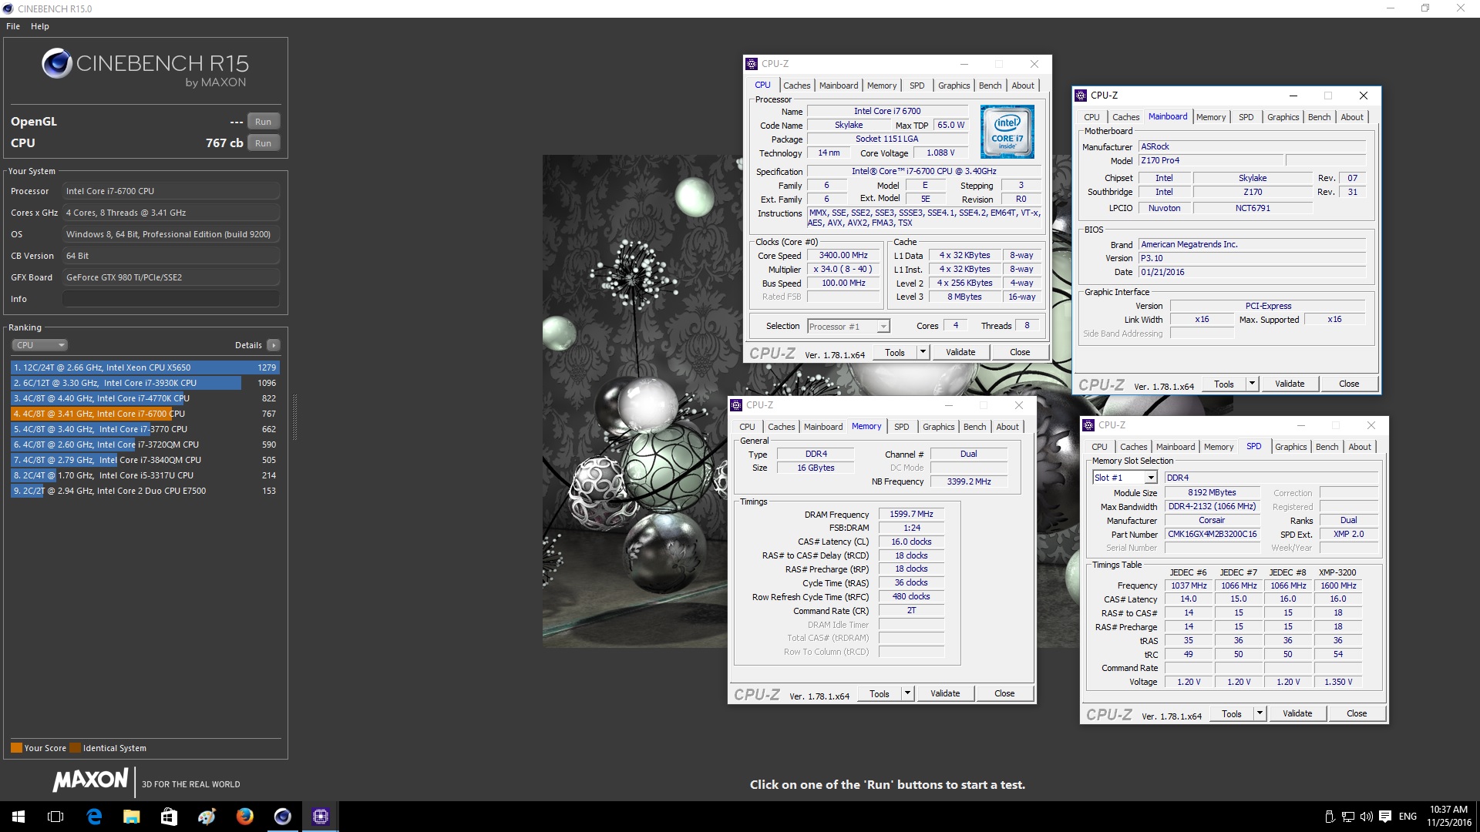The width and height of the screenshot is (1480, 832).
Task: Select the highlighted Core i7-6700 ranking row
Action: click(x=145, y=414)
